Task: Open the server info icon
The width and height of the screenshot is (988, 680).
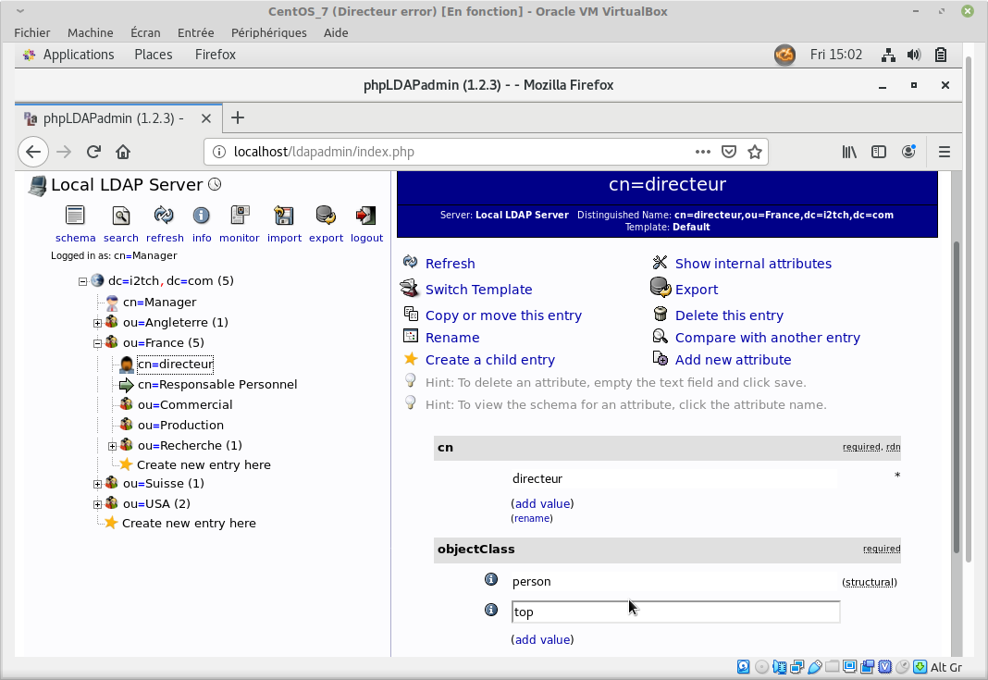Action: (x=201, y=216)
